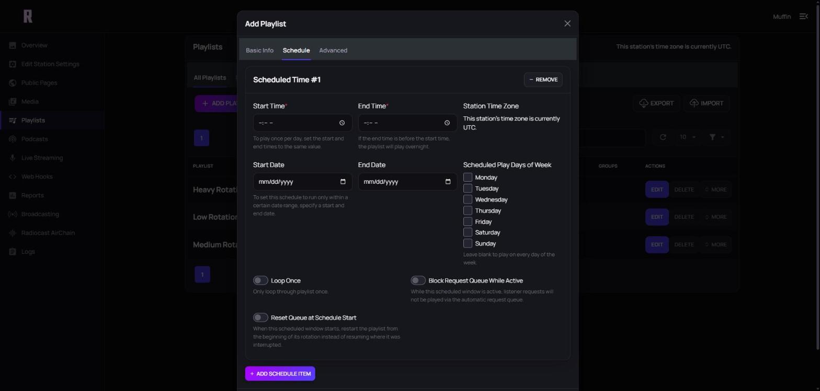The width and height of the screenshot is (820, 391).
Task: Open the Start Time clock picker icon
Action: coord(342,123)
